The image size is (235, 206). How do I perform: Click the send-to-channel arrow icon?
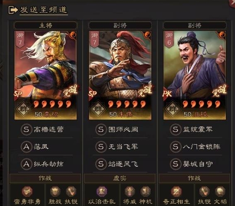[13, 10]
